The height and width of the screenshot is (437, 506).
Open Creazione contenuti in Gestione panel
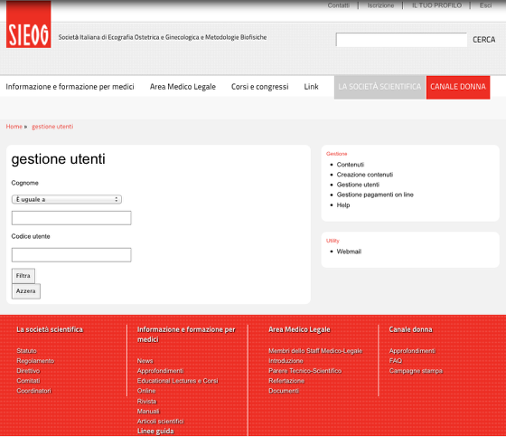pyautogui.click(x=365, y=175)
